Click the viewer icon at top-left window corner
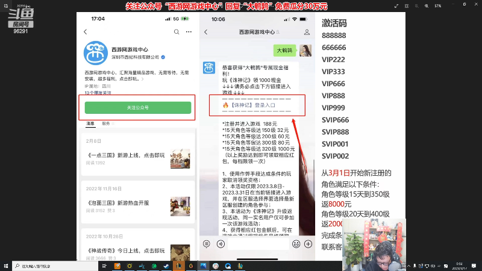Screen dimensions: 482x271 (x=6, y=5)
